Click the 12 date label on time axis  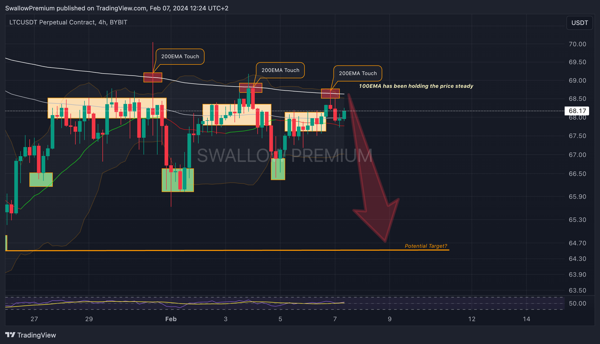pyautogui.click(x=472, y=319)
